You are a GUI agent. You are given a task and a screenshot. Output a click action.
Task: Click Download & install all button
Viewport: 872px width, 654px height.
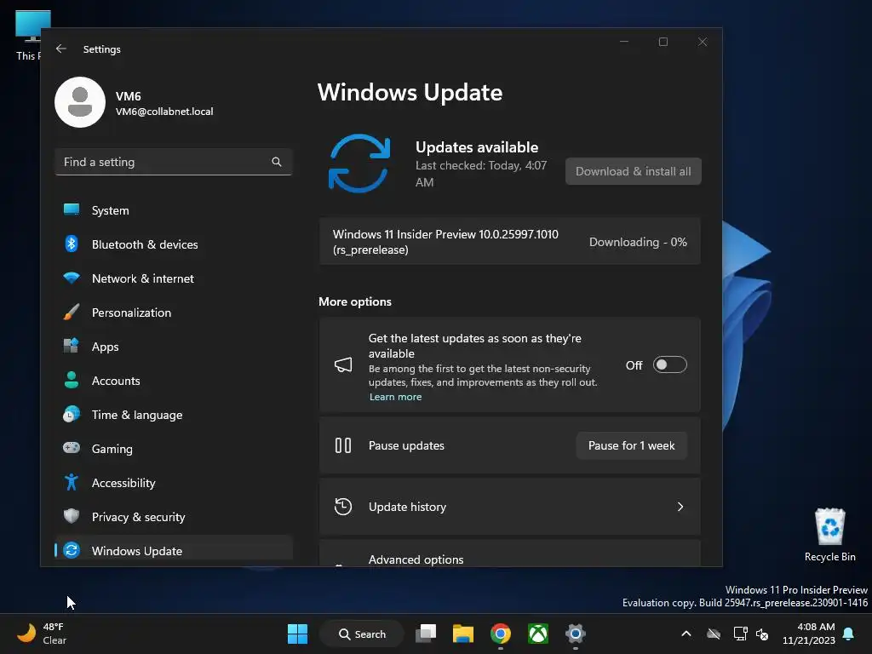coord(634,171)
